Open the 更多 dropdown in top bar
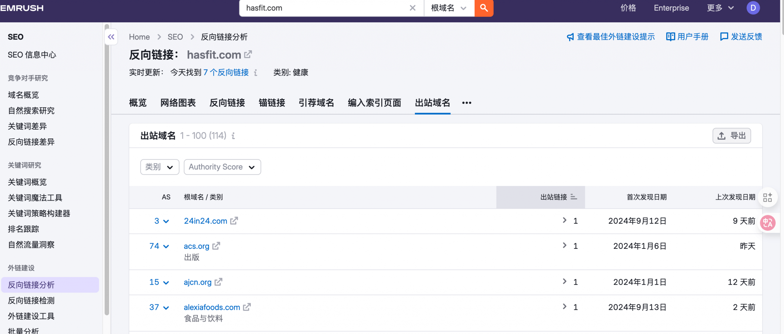 [720, 8]
